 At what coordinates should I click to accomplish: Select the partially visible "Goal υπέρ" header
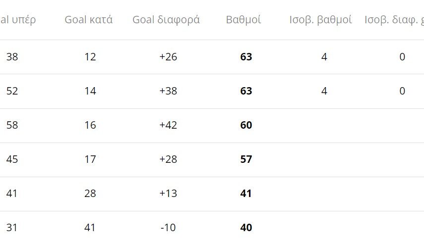(18, 20)
